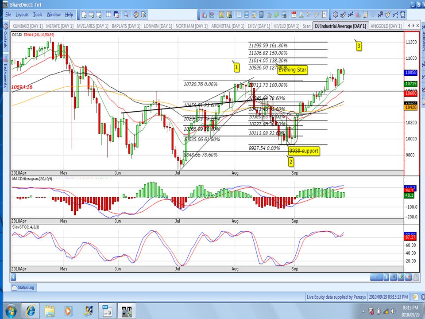Open the Instruments side panel
The image size is (425, 319).
coord(5,72)
